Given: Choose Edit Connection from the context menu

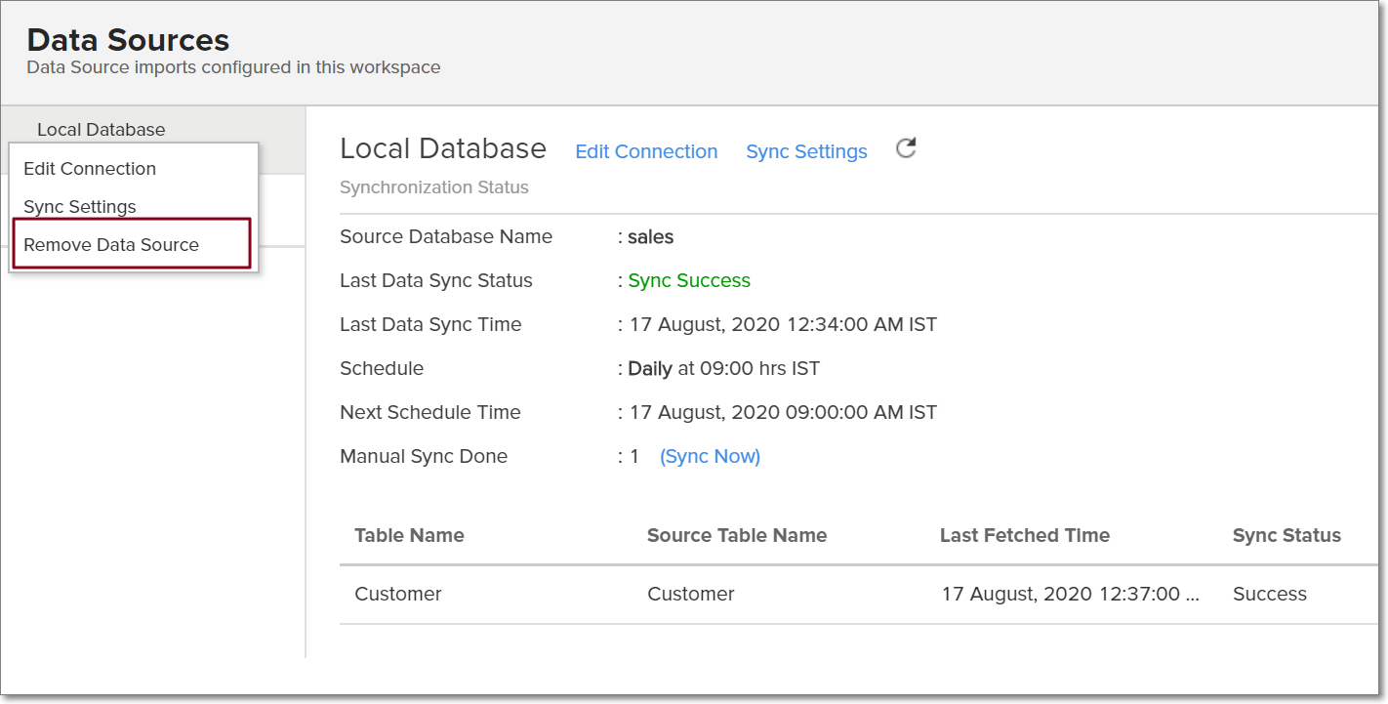Looking at the screenshot, I should click(x=90, y=169).
